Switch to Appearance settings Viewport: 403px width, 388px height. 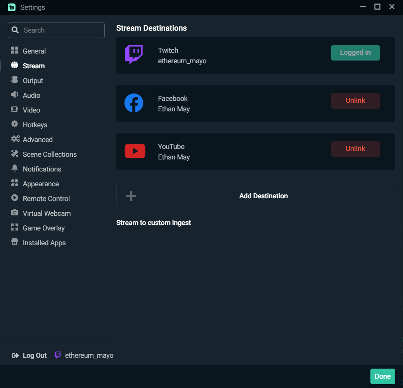click(x=41, y=184)
